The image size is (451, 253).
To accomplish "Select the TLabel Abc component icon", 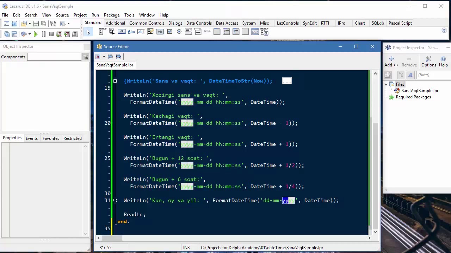I will coord(131,32).
